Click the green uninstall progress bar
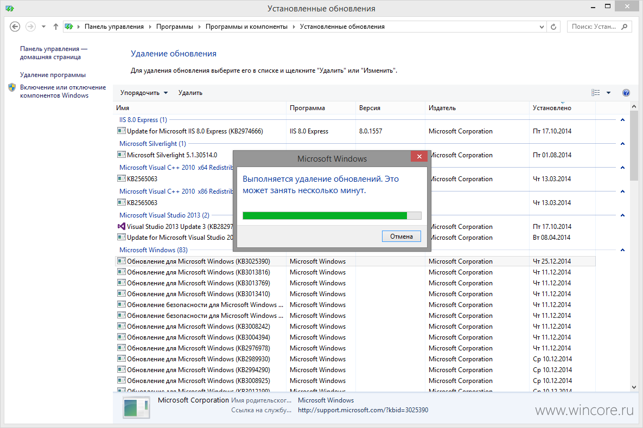643x428 pixels. (x=332, y=216)
